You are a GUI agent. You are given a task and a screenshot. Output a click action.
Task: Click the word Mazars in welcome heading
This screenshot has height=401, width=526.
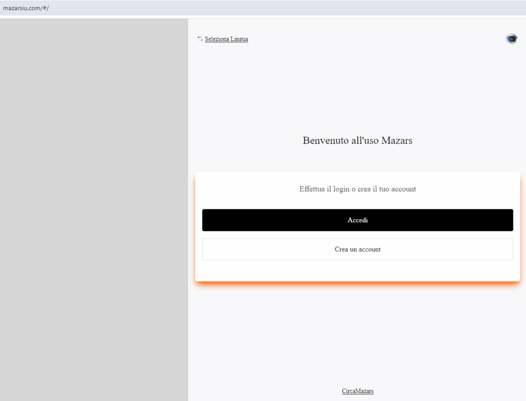[x=397, y=141]
